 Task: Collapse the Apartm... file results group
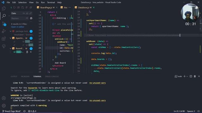point(10,38)
